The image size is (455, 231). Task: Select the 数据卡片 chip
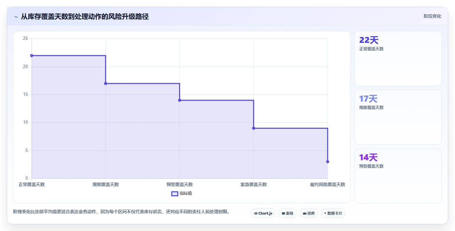pos(333,213)
